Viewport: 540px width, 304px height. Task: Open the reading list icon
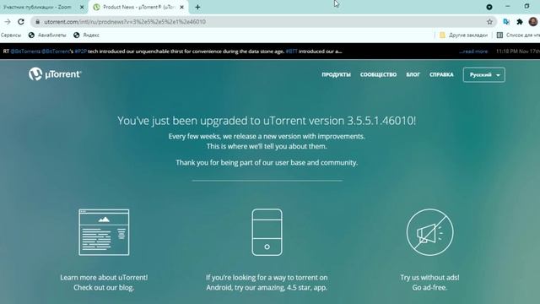(499, 35)
